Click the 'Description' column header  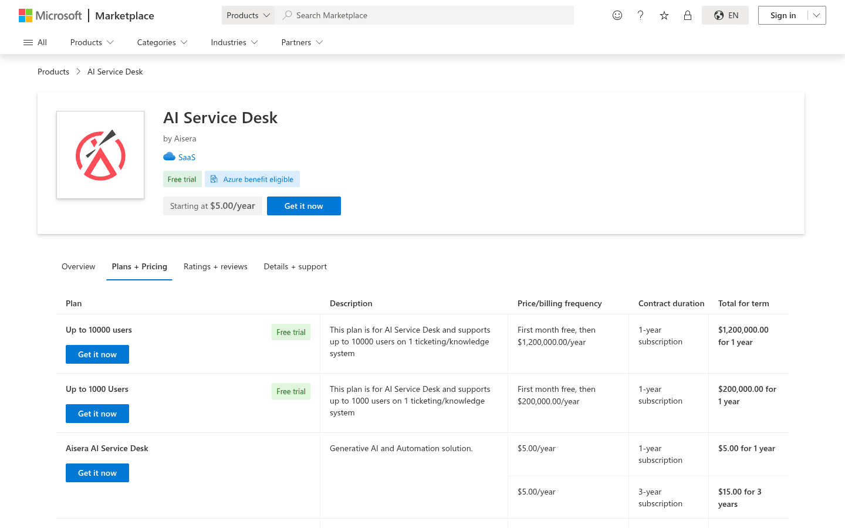tap(351, 303)
